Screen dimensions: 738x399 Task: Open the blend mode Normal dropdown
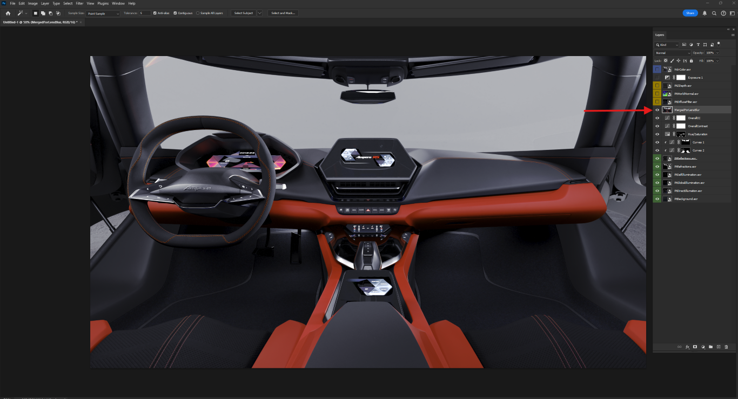click(673, 53)
